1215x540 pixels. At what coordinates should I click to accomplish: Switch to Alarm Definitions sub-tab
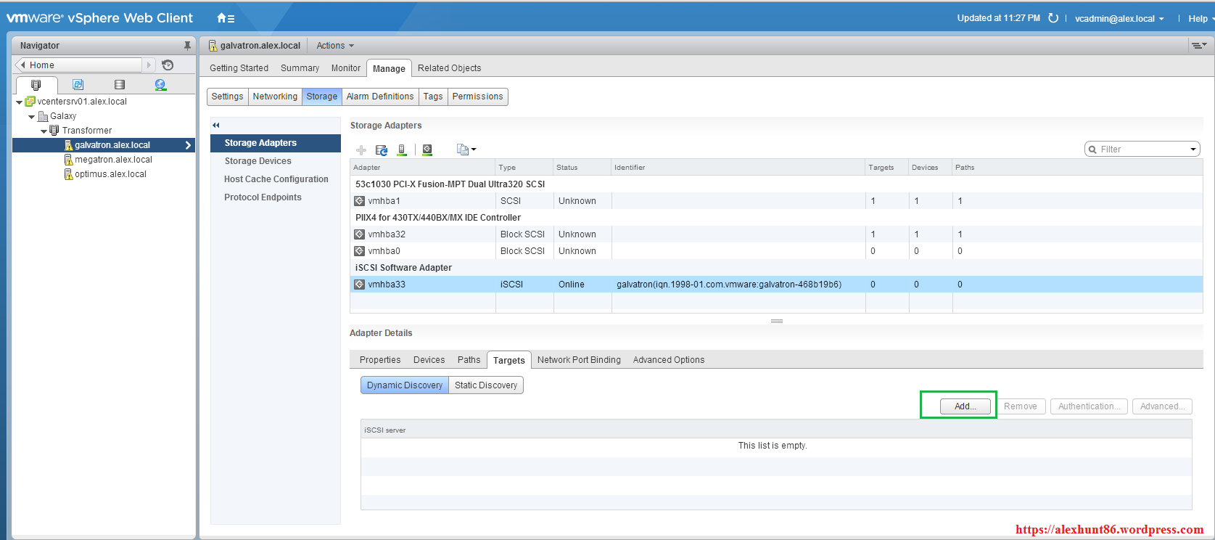pyautogui.click(x=380, y=97)
